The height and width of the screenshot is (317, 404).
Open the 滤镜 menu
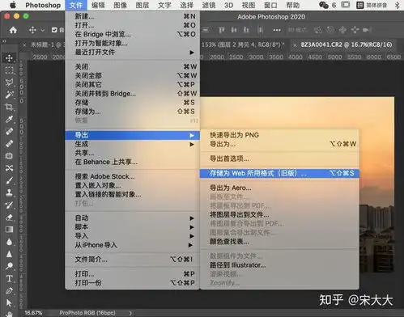click(209, 5)
